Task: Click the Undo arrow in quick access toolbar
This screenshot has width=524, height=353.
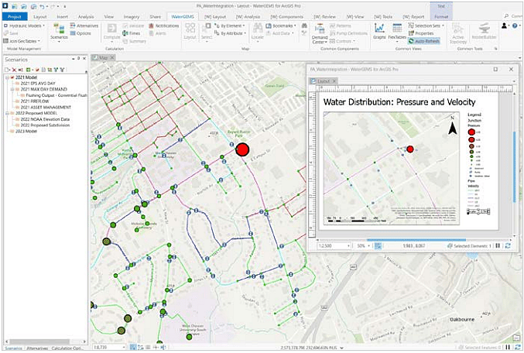Action: point(42,6)
